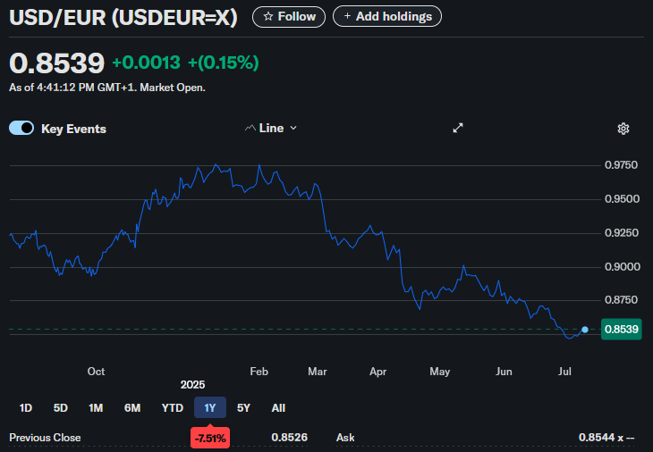Image resolution: width=653 pixels, height=452 pixels.
Task: Click the Jun x-axis label
Action: [504, 372]
